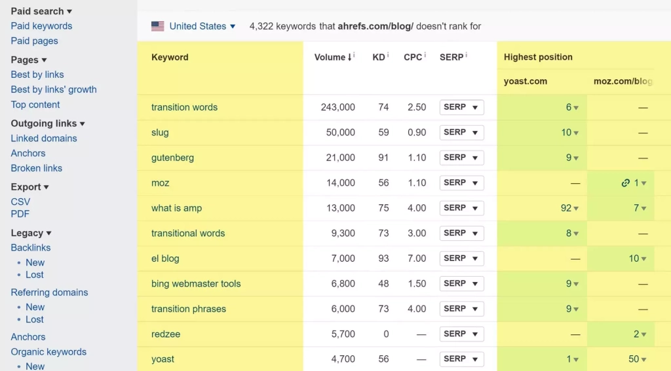671x371 pixels.
Task: Click keyword 'redzee'
Action: pyautogui.click(x=166, y=334)
